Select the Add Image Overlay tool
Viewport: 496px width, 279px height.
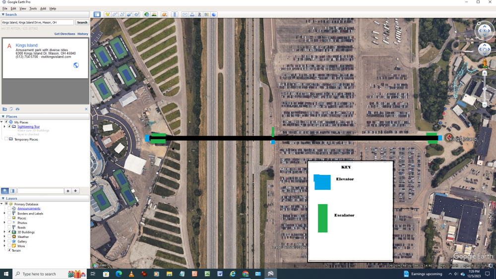[x=129, y=14]
